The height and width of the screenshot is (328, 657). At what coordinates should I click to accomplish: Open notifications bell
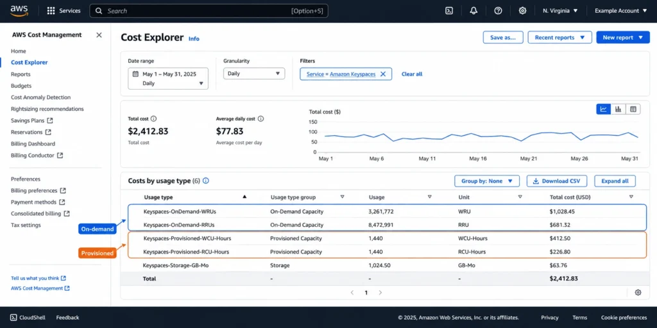[474, 11]
